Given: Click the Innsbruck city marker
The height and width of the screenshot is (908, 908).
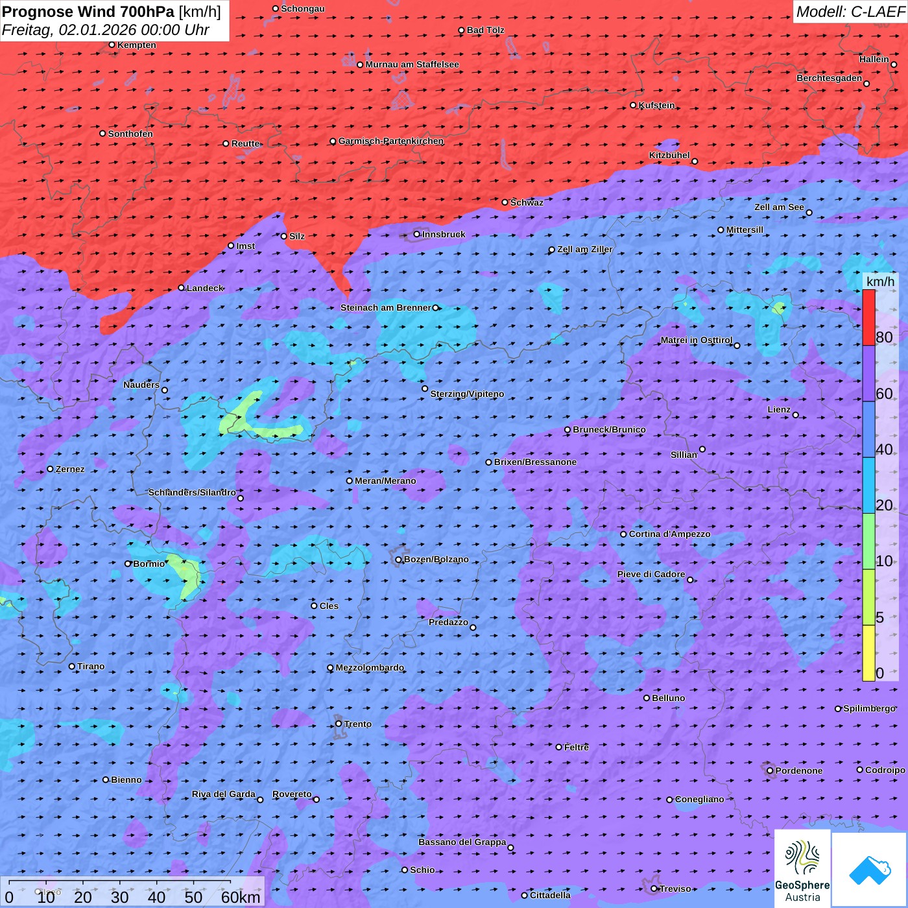Looking at the screenshot, I should pyautogui.click(x=417, y=234).
